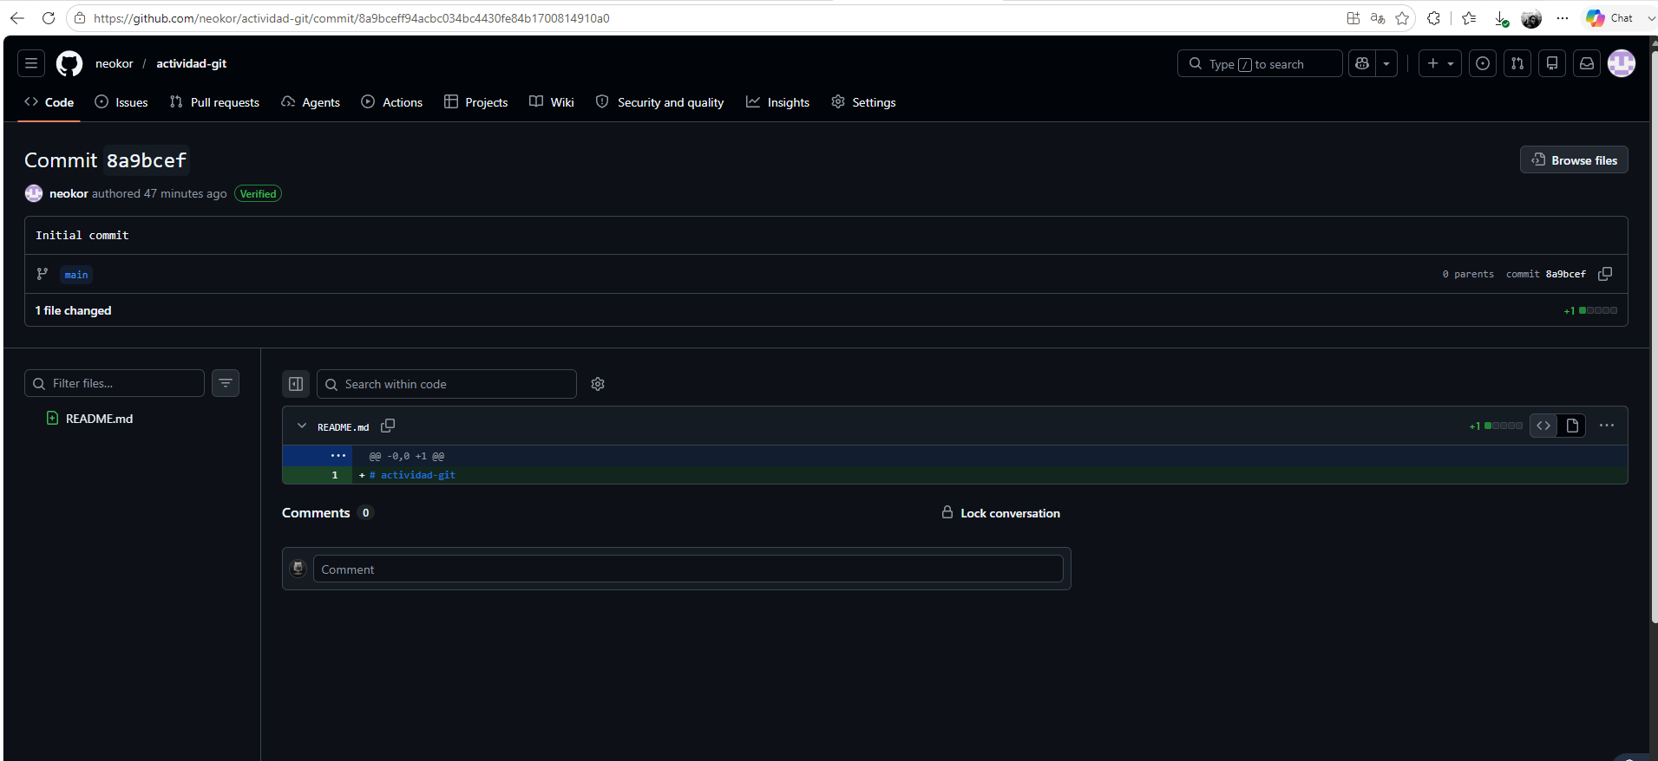Switch to the Issues tab
The height and width of the screenshot is (761, 1658).
coord(121,102)
